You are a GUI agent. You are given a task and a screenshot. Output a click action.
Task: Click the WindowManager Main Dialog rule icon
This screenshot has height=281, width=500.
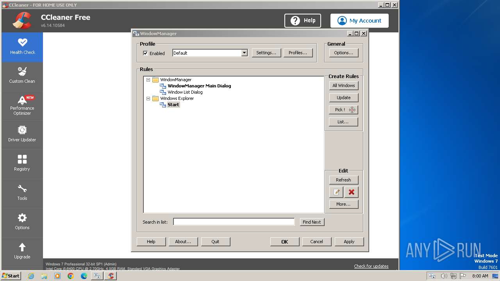click(163, 86)
